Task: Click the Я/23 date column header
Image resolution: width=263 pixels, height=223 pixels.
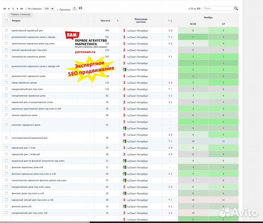Action: 193,24
